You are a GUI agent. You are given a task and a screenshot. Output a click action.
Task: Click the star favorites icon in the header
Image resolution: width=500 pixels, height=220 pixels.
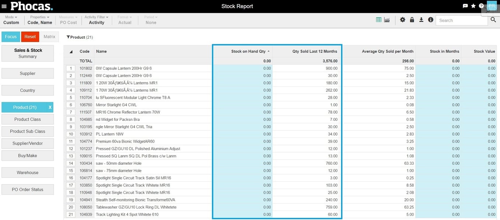tap(473, 6)
